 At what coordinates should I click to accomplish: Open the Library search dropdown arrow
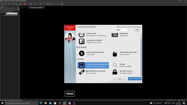(18, 9)
